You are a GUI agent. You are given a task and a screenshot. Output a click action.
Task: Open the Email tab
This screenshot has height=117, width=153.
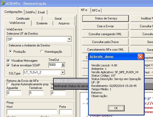(x=41, y=12)
